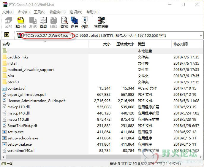This screenshot has height=167, width=204.
Task: Select the ptcsh0 folder icon
Action: coord(4,82)
